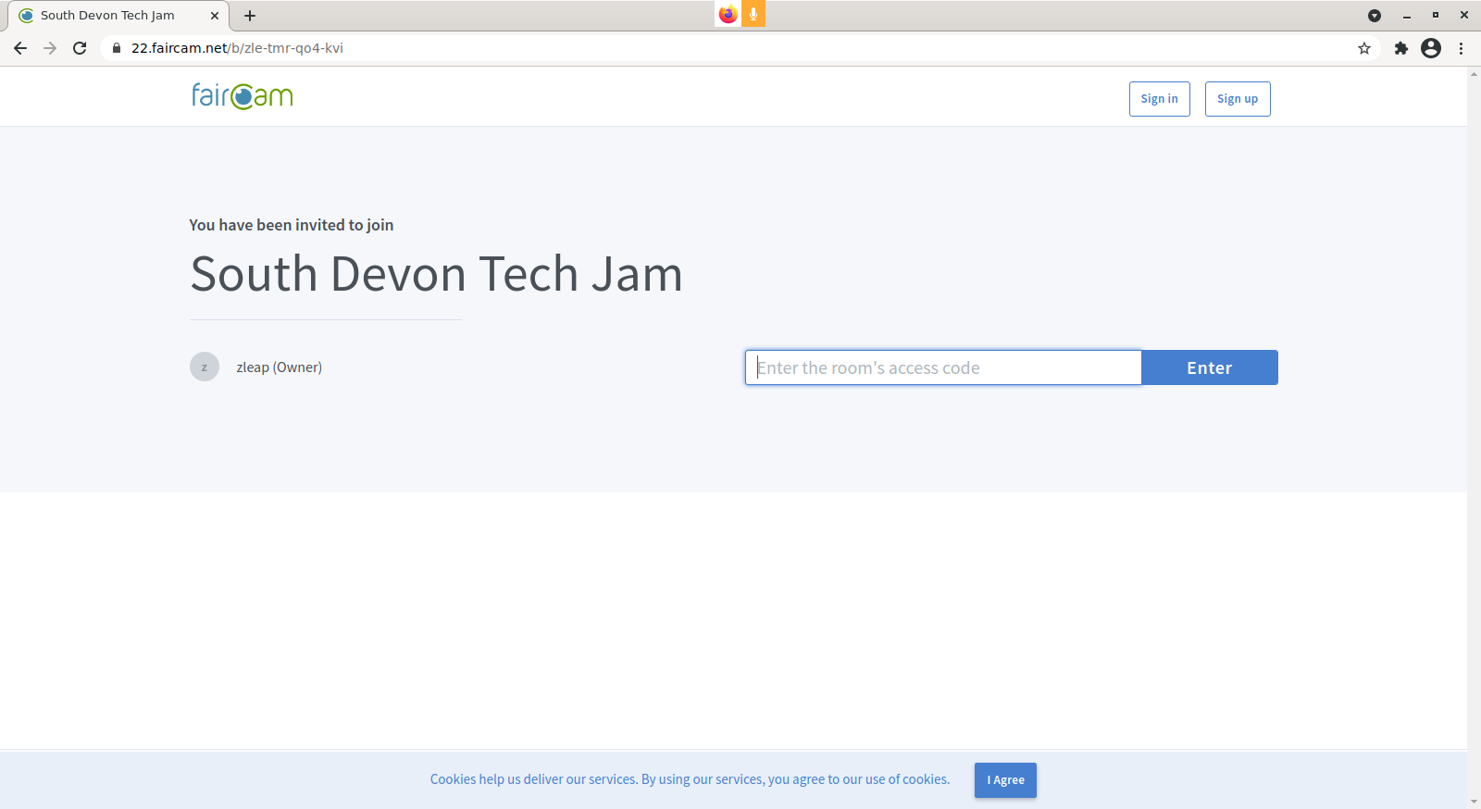1481x809 pixels.
Task: Click the address bar URL
Action: pyautogui.click(x=237, y=48)
